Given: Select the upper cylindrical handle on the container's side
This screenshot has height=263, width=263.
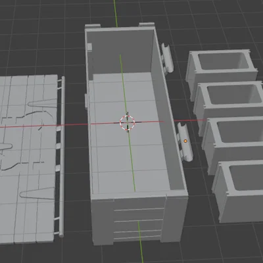Looking at the screenshot, I should pos(167,57).
